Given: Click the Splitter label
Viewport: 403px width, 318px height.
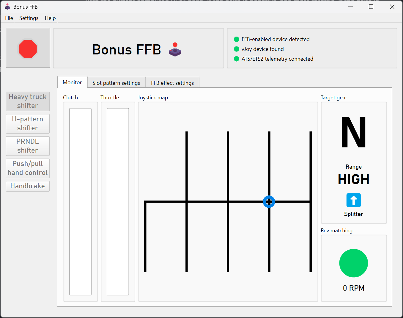Looking at the screenshot, I should click(x=354, y=214).
